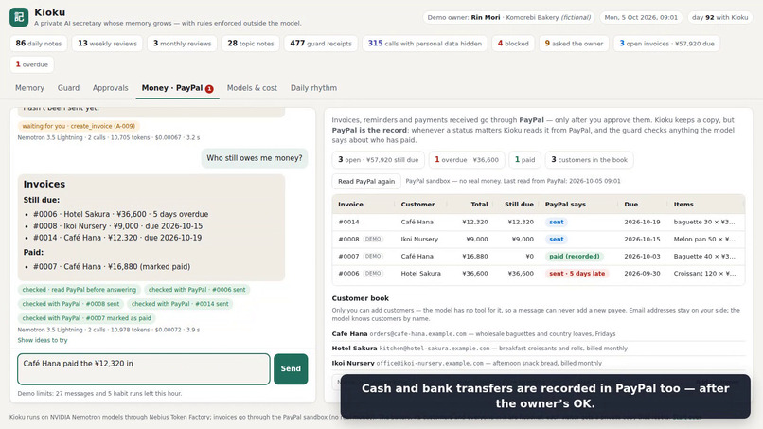Open the Daily rhythm tab
Viewport: 763px width, 429px height.
point(313,88)
